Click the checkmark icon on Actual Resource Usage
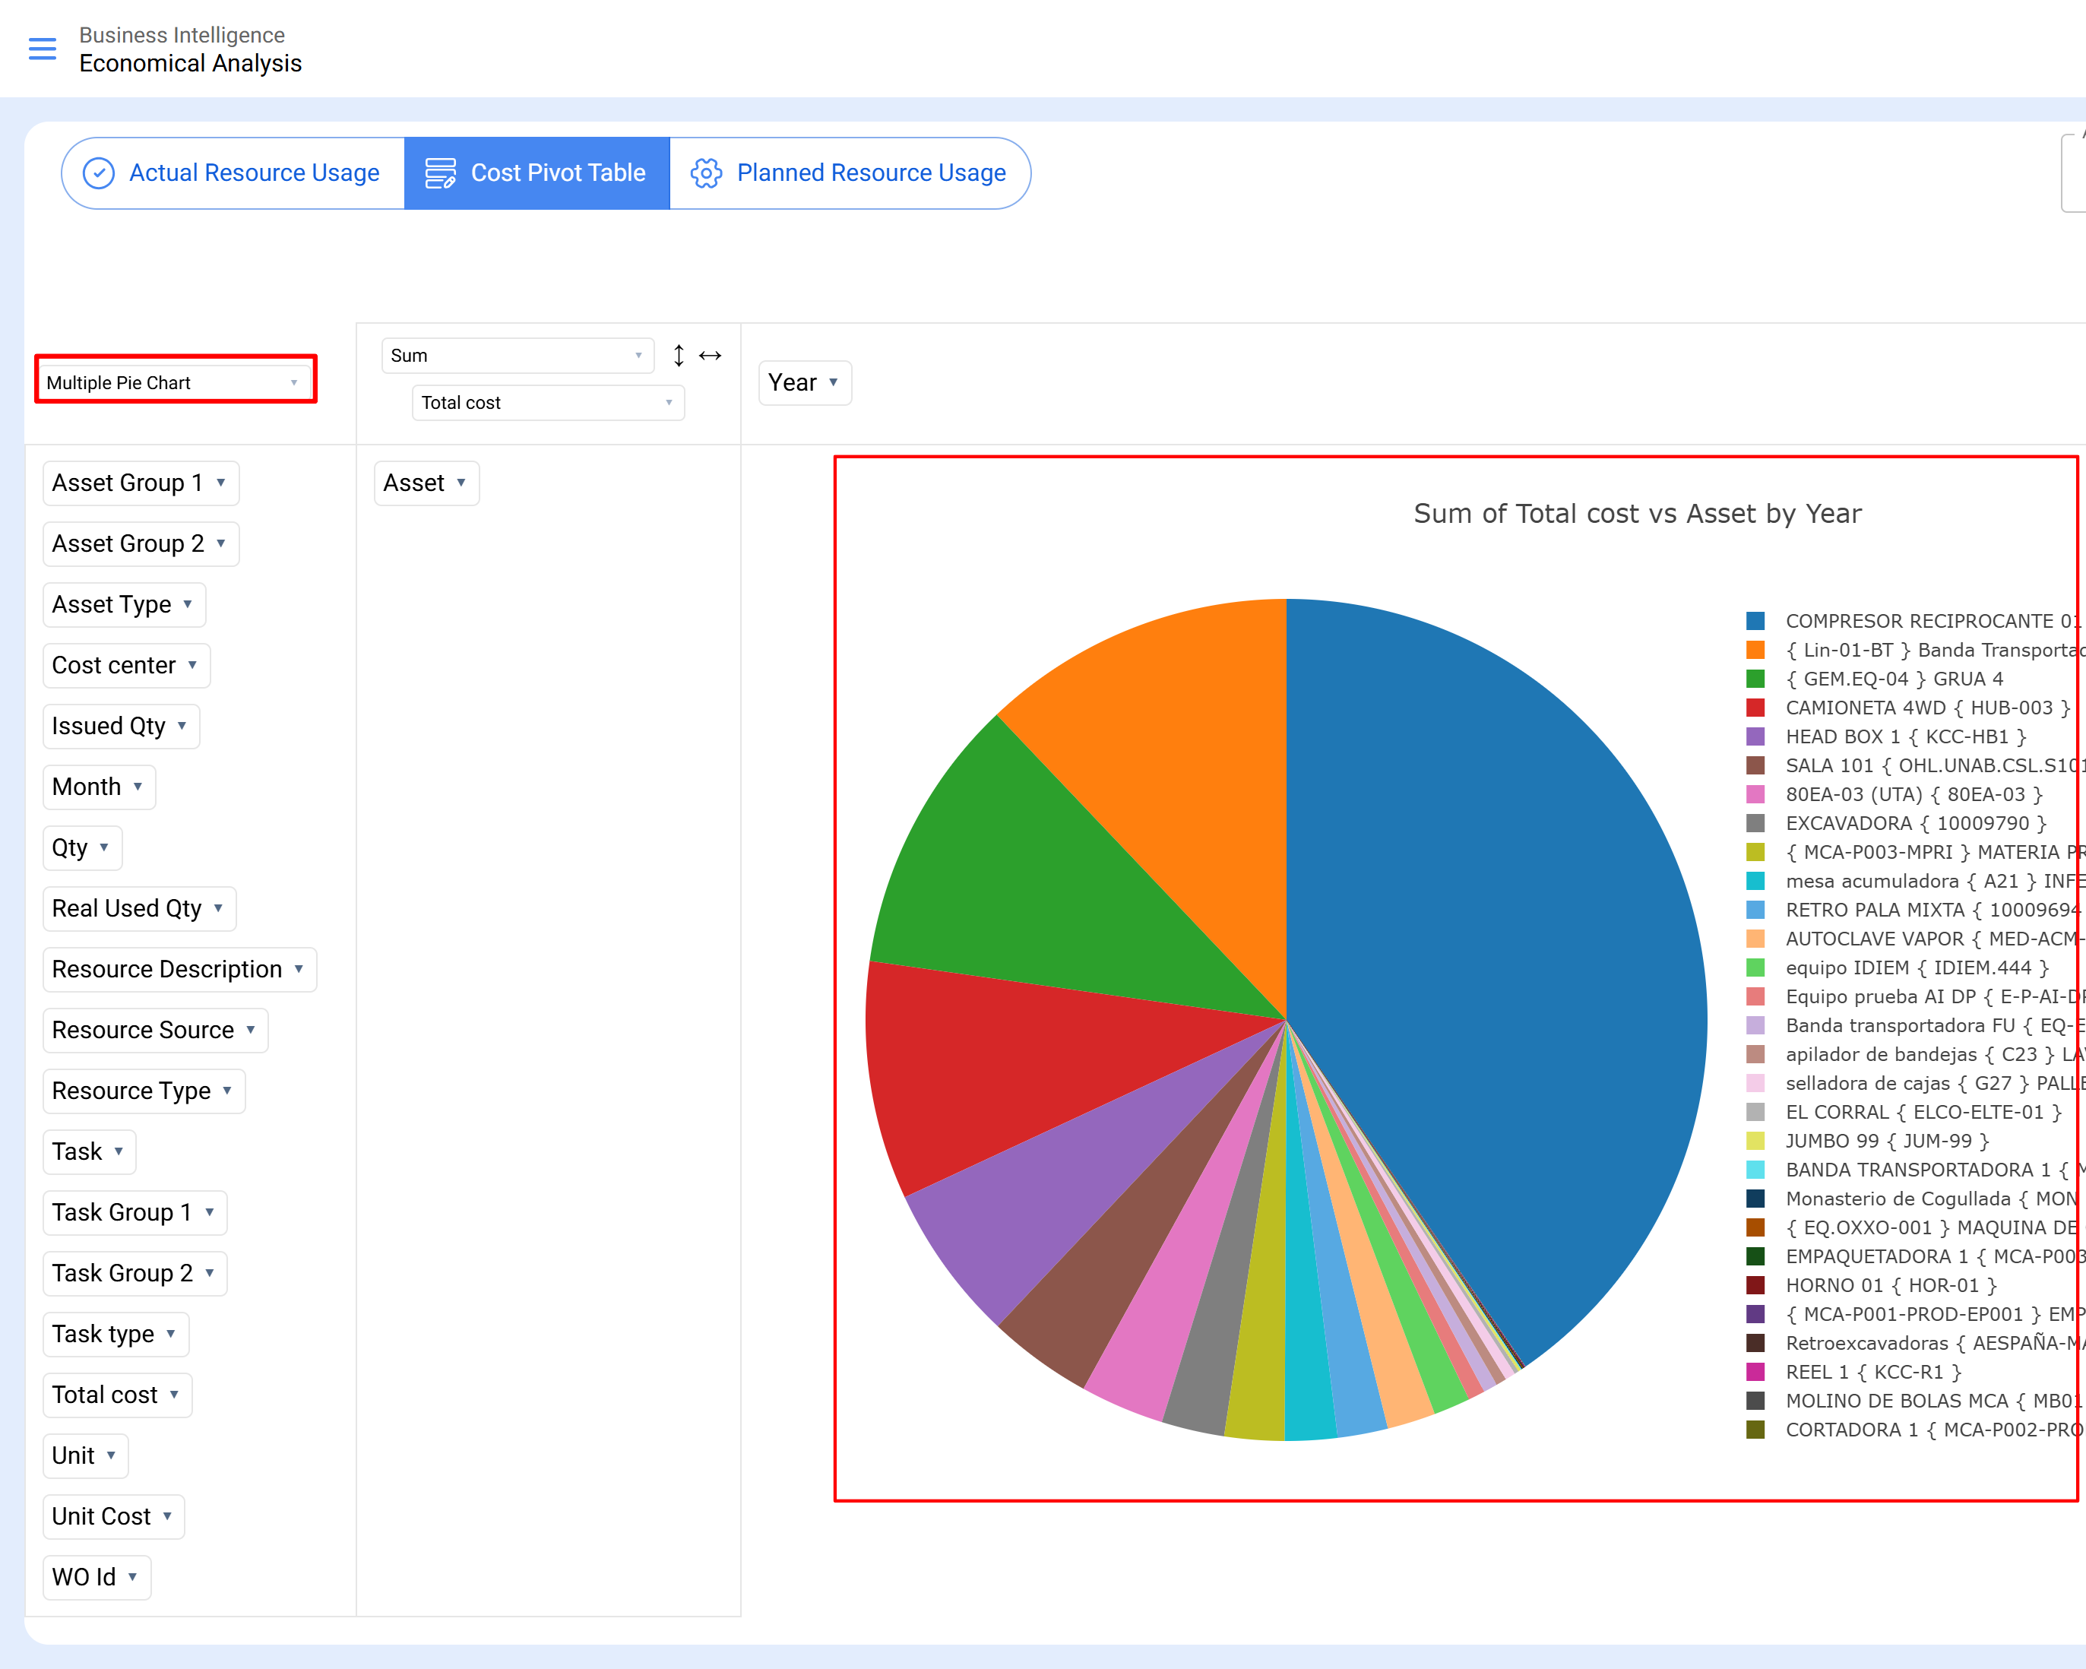Viewport: 2086px width, 1669px height. click(99, 173)
